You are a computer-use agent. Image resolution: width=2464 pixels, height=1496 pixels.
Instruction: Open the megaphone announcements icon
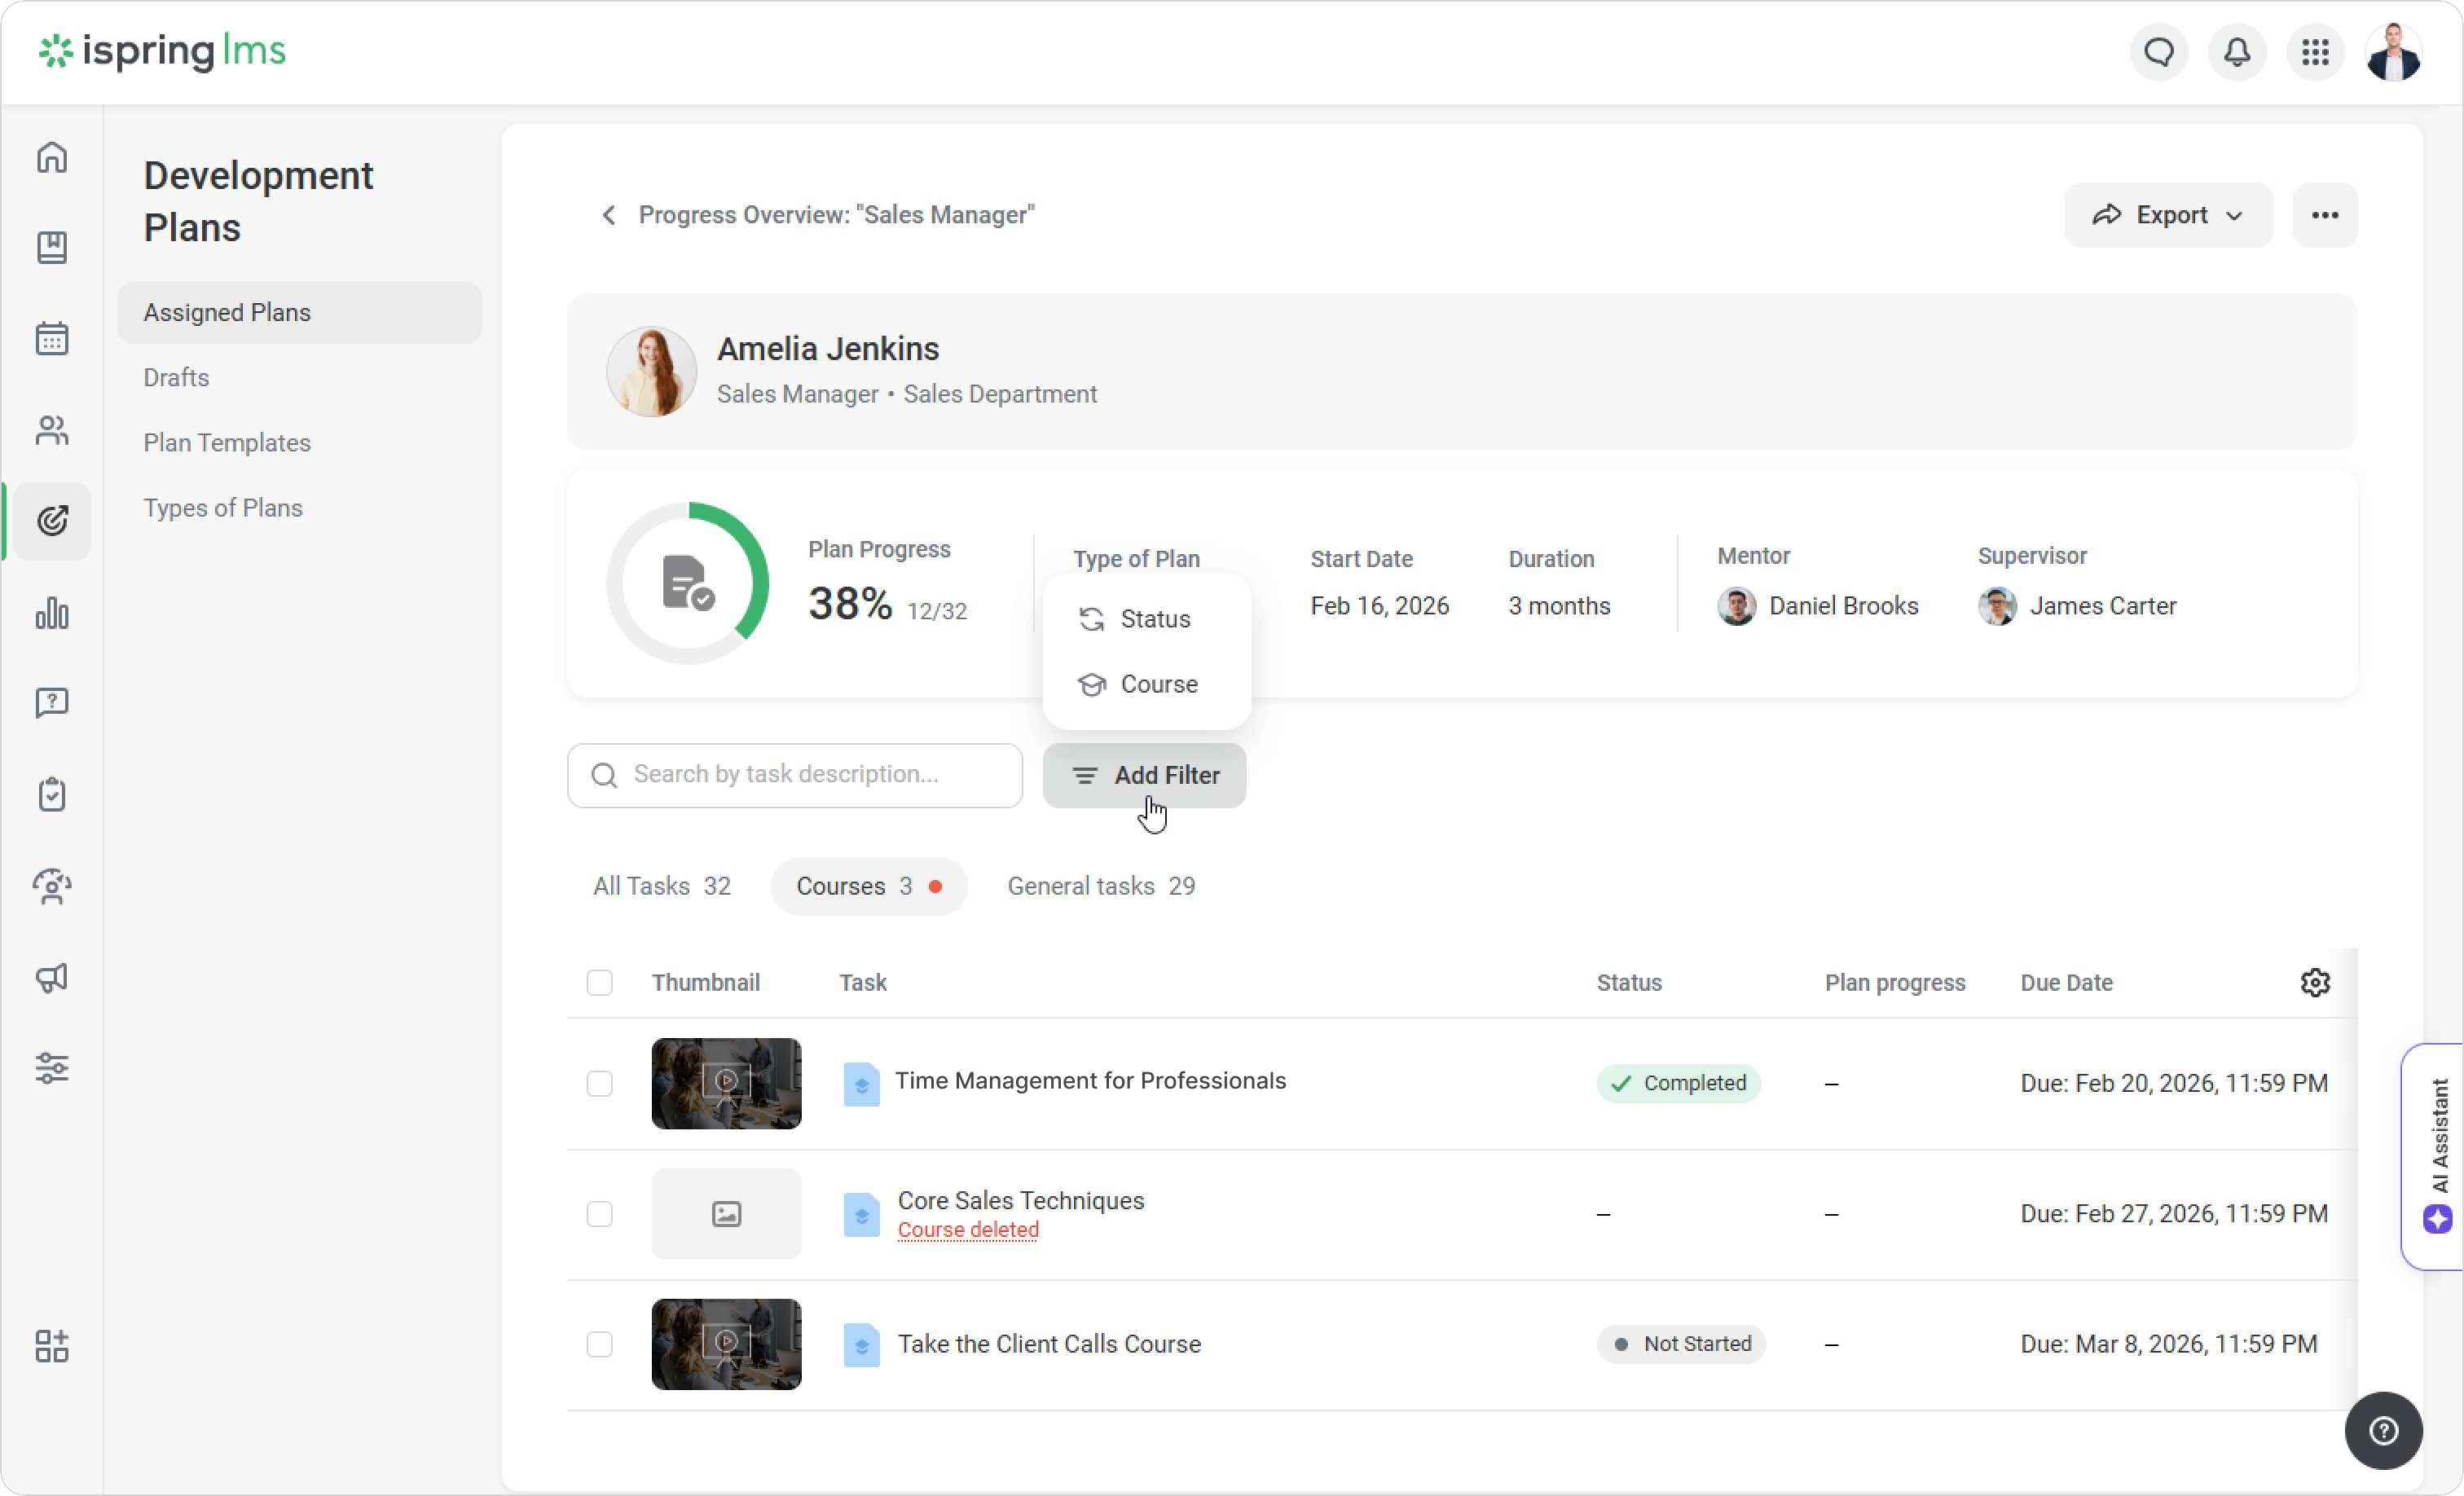pyautogui.click(x=52, y=977)
